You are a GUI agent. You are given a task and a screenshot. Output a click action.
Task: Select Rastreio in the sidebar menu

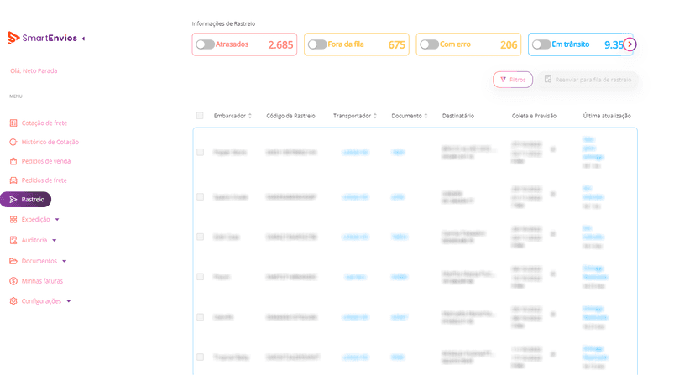26,200
